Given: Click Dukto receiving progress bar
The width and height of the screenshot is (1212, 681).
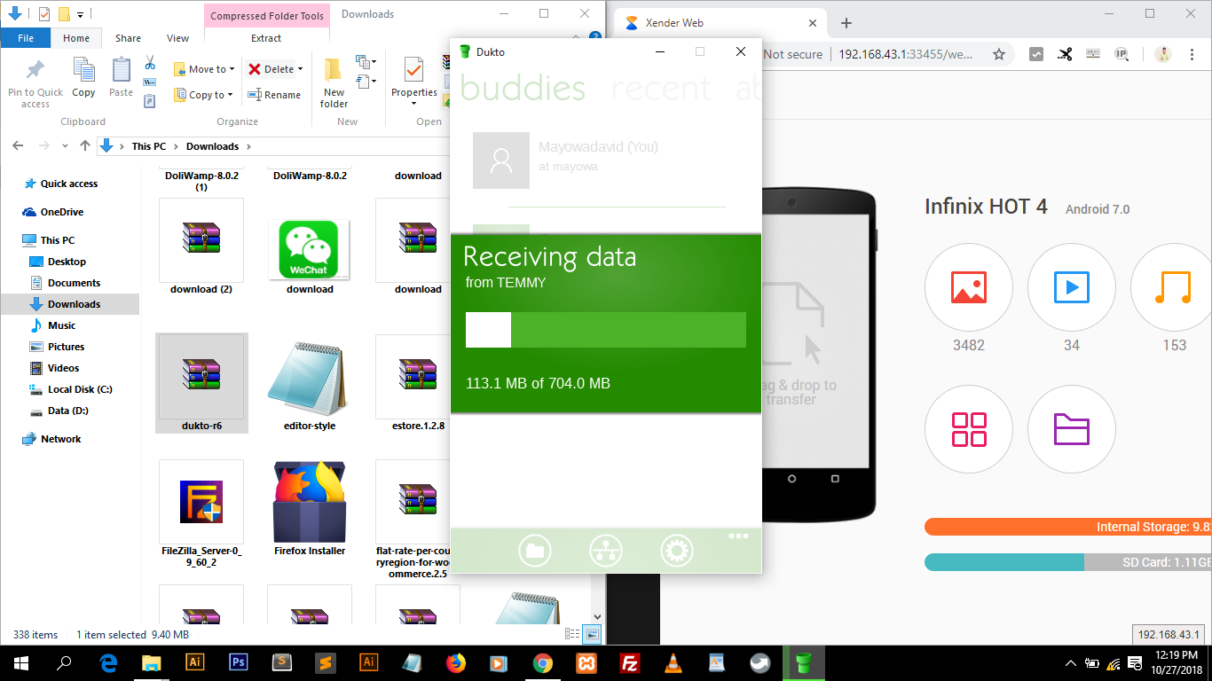Looking at the screenshot, I should [606, 329].
